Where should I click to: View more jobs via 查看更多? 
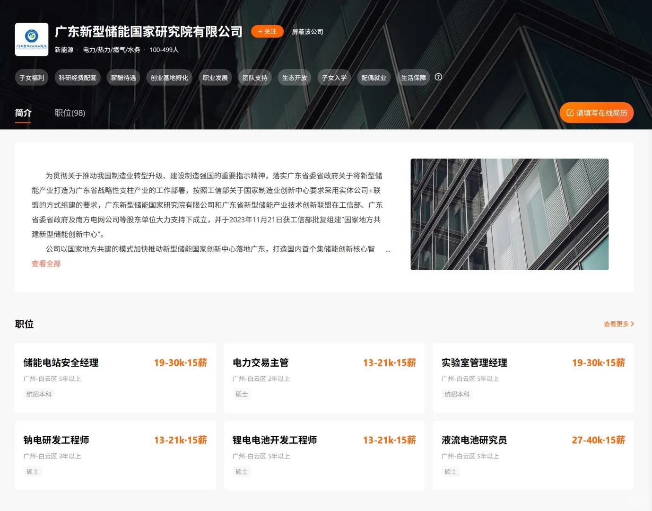click(619, 324)
